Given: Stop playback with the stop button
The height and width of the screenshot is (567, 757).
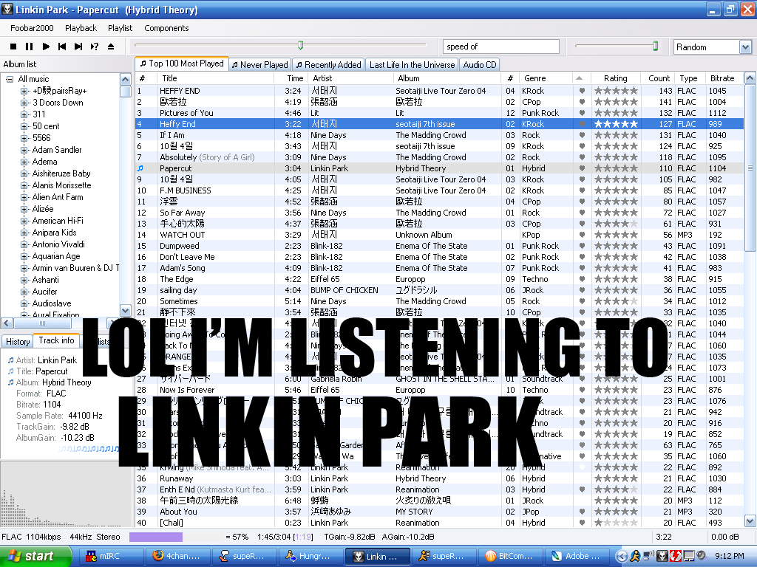Looking at the screenshot, I should pos(13,47).
